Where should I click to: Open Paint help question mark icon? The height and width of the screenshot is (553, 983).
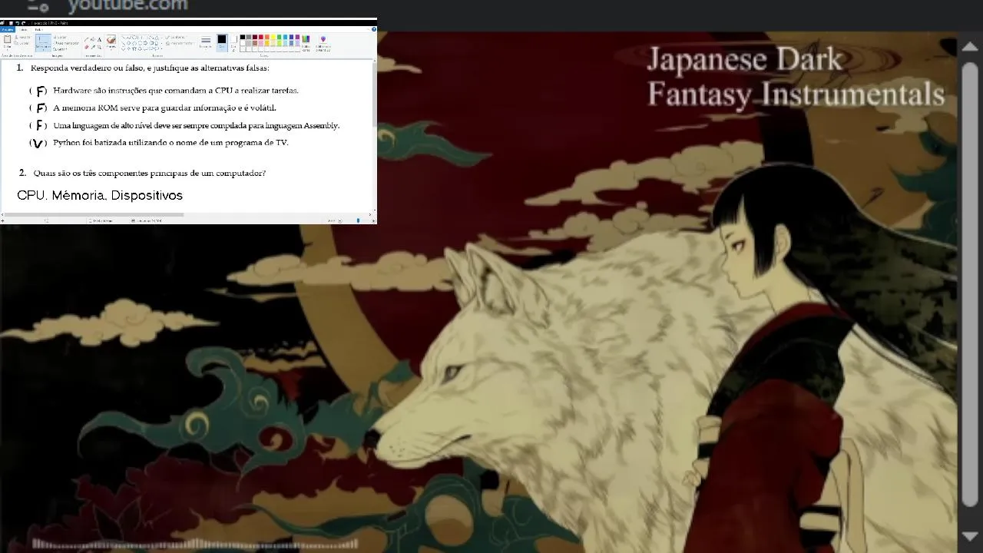click(x=374, y=29)
